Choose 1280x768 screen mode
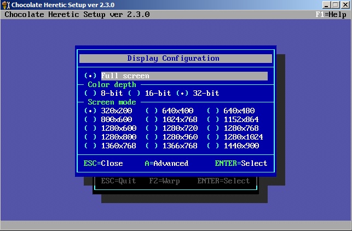The height and width of the screenshot is (231, 352). pos(233,128)
